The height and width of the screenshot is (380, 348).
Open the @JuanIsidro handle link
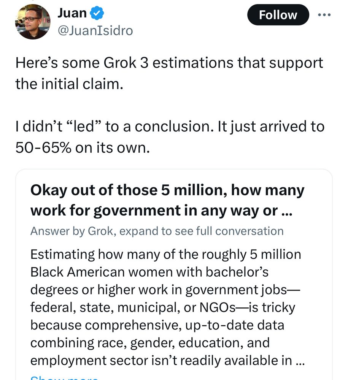click(x=95, y=31)
